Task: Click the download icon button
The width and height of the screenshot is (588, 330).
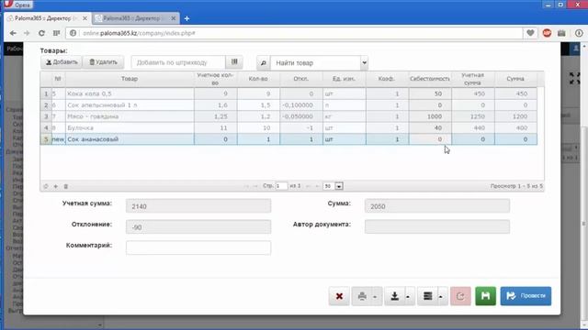Action: pyautogui.click(x=394, y=296)
